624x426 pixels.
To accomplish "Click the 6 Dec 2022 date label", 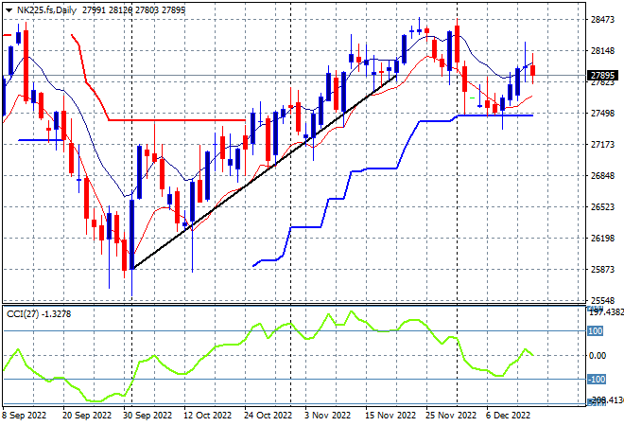I will 508,416.
